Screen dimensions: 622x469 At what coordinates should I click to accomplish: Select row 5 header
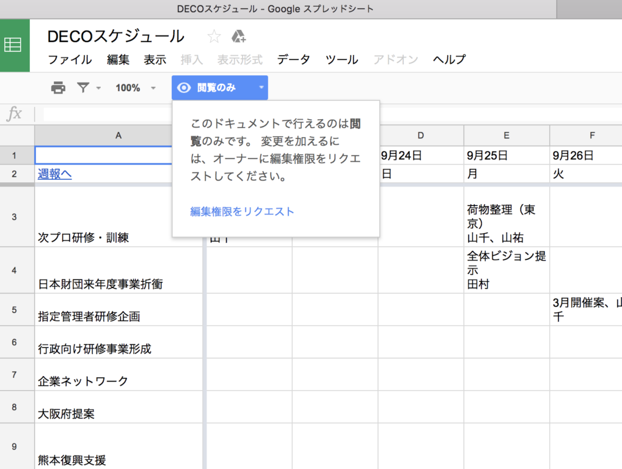pyautogui.click(x=17, y=309)
